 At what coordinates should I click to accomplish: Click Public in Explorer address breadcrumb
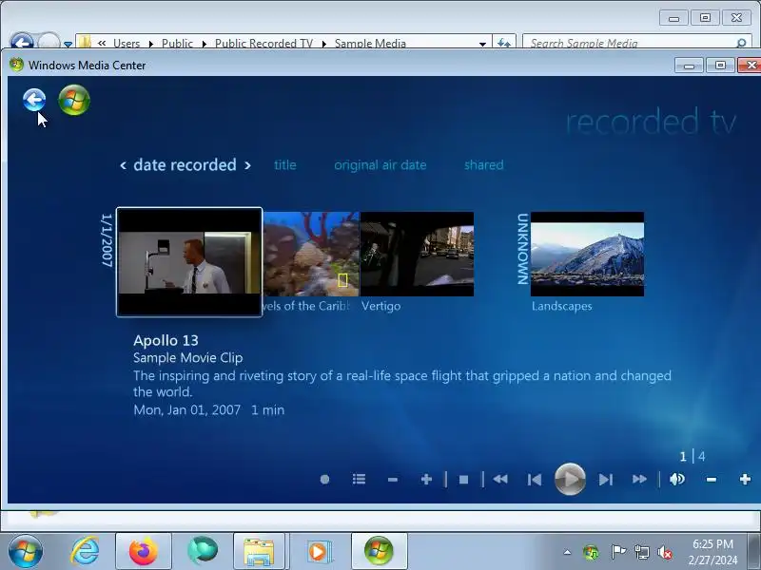pyautogui.click(x=177, y=43)
